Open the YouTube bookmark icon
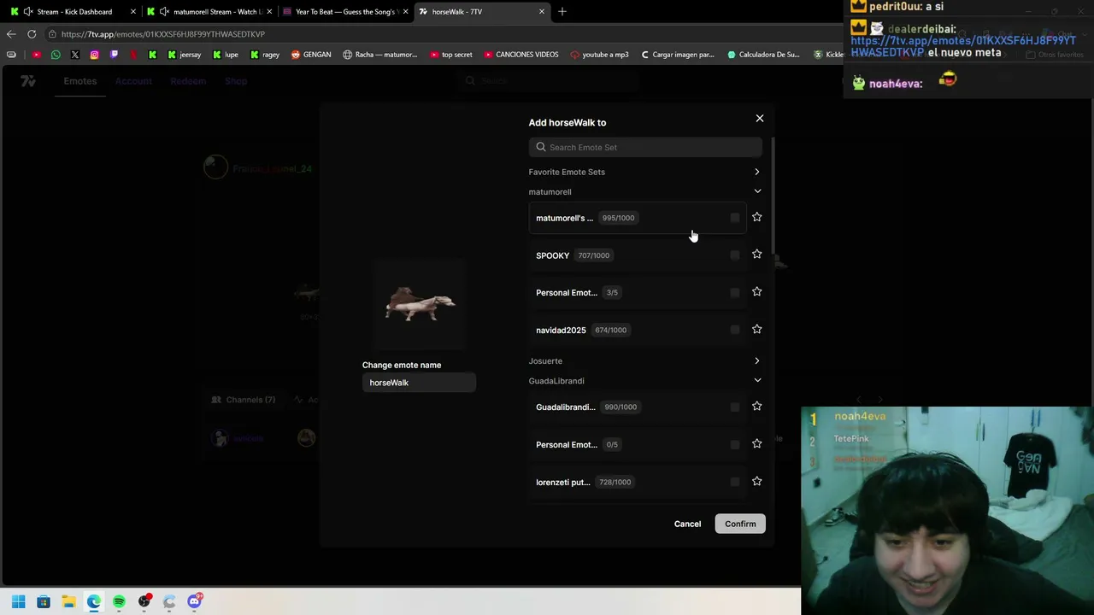The width and height of the screenshot is (1094, 615). tap(36, 55)
